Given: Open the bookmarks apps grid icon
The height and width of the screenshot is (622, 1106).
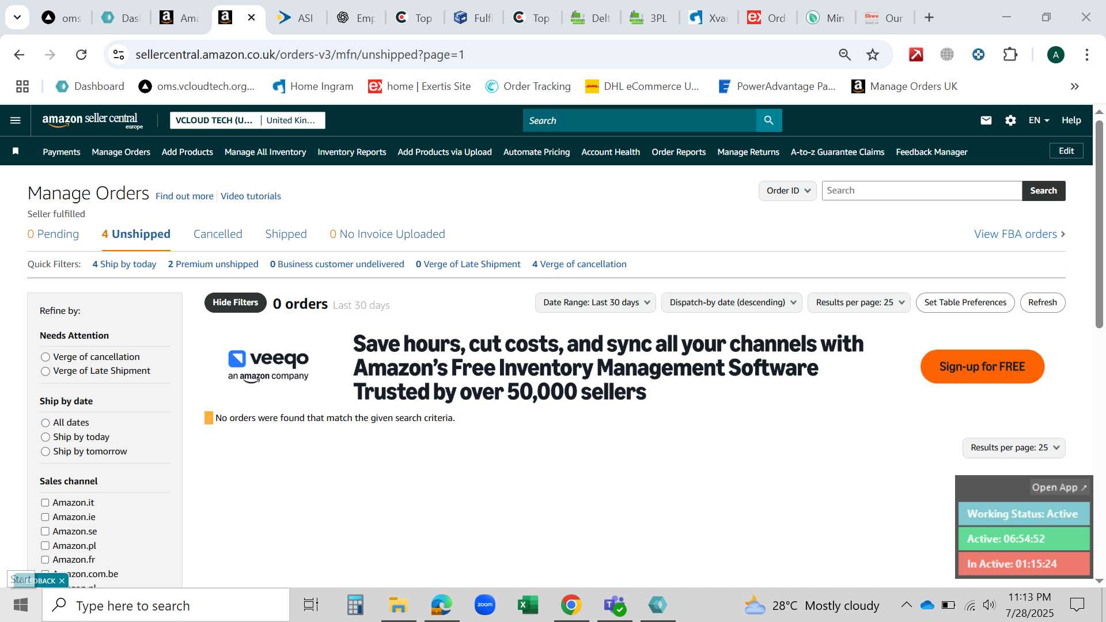Looking at the screenshot, I should click(22, 86).
